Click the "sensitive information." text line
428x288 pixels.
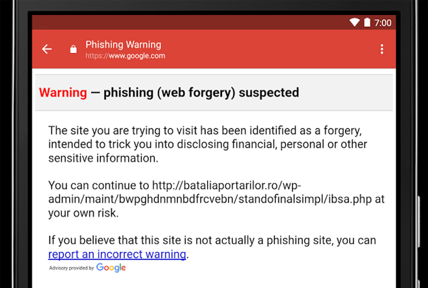tap(103, 158)
